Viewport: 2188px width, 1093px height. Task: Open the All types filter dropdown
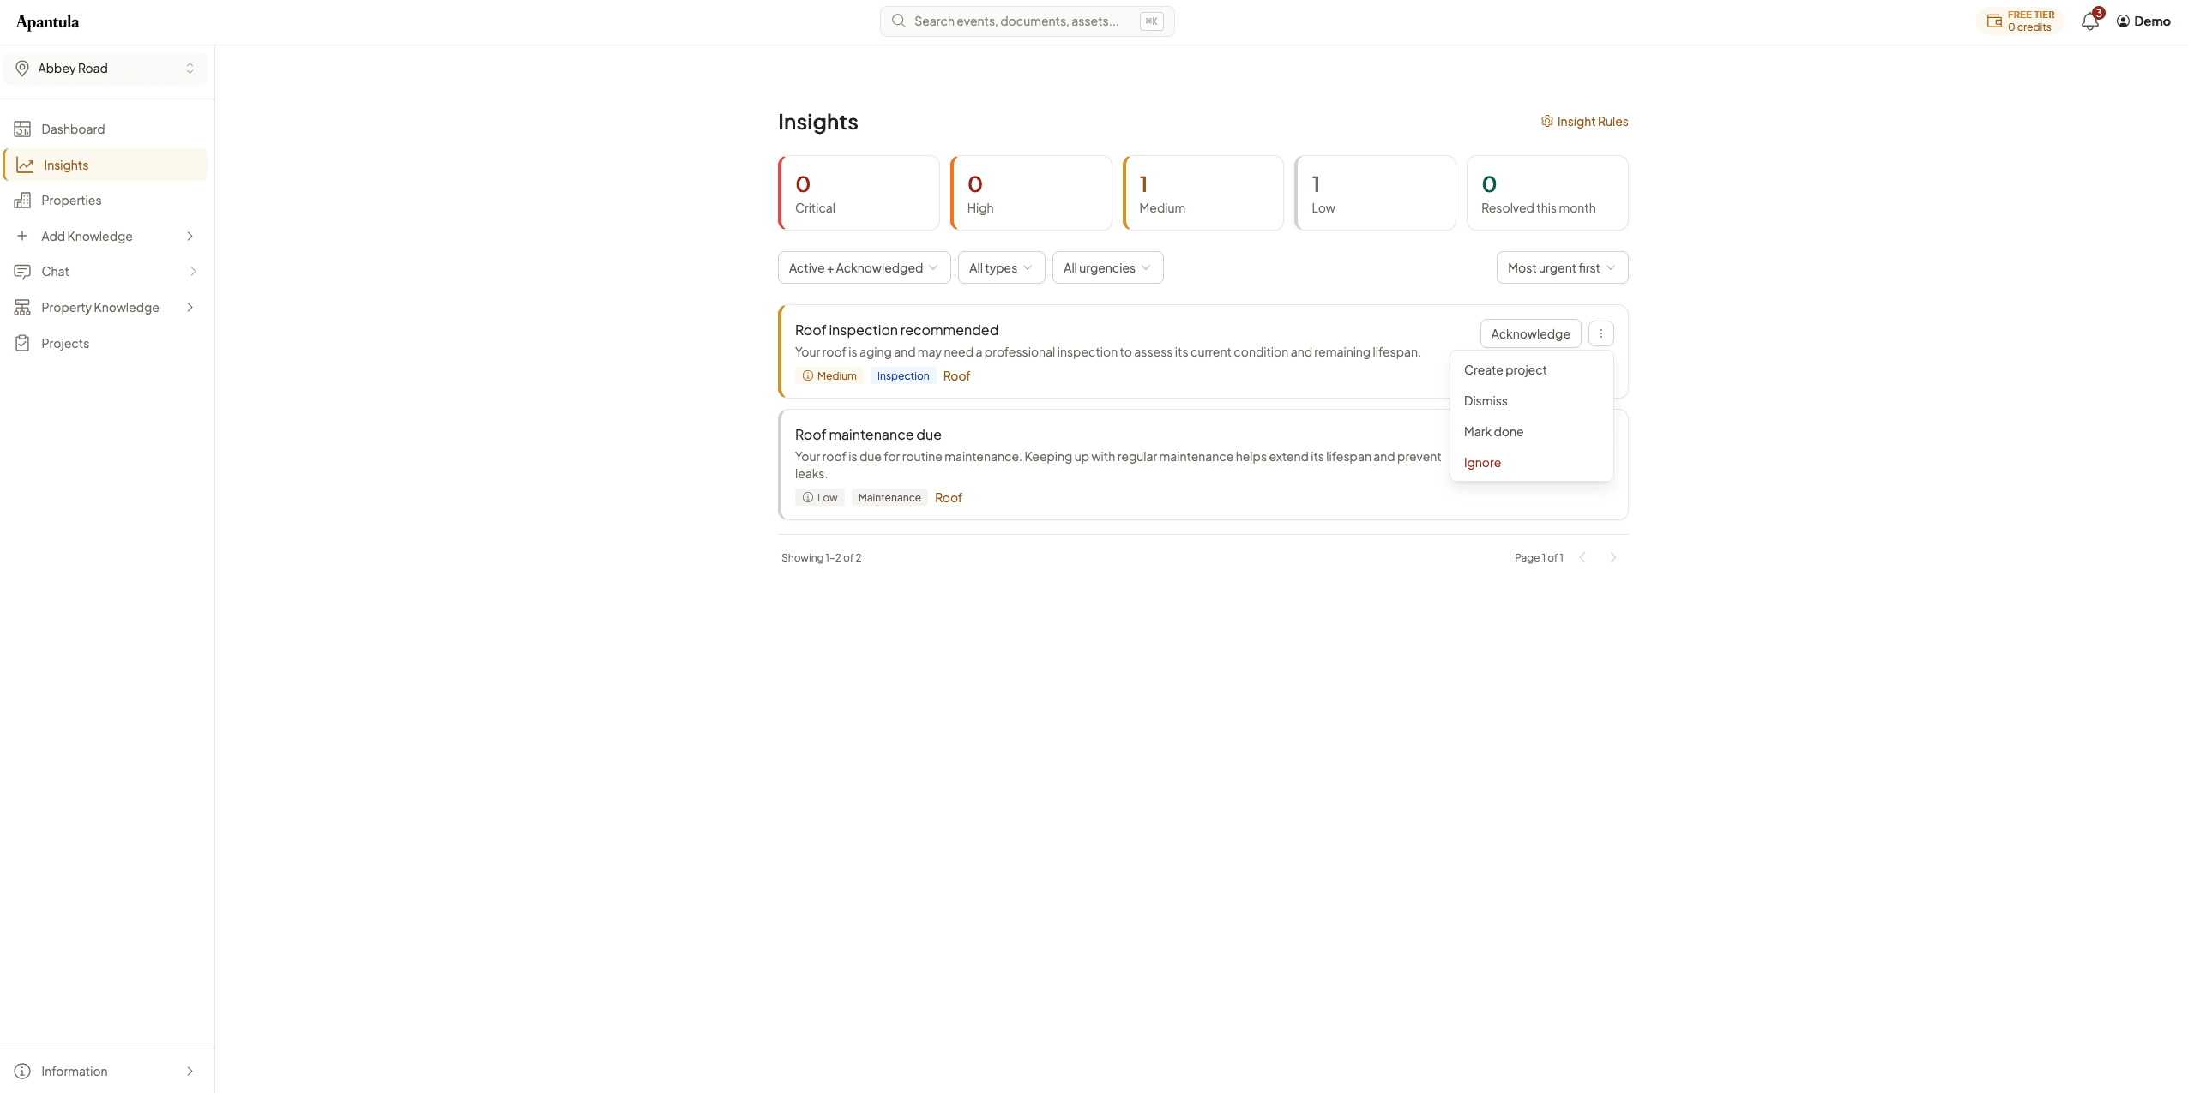(x=1001, y=267)
